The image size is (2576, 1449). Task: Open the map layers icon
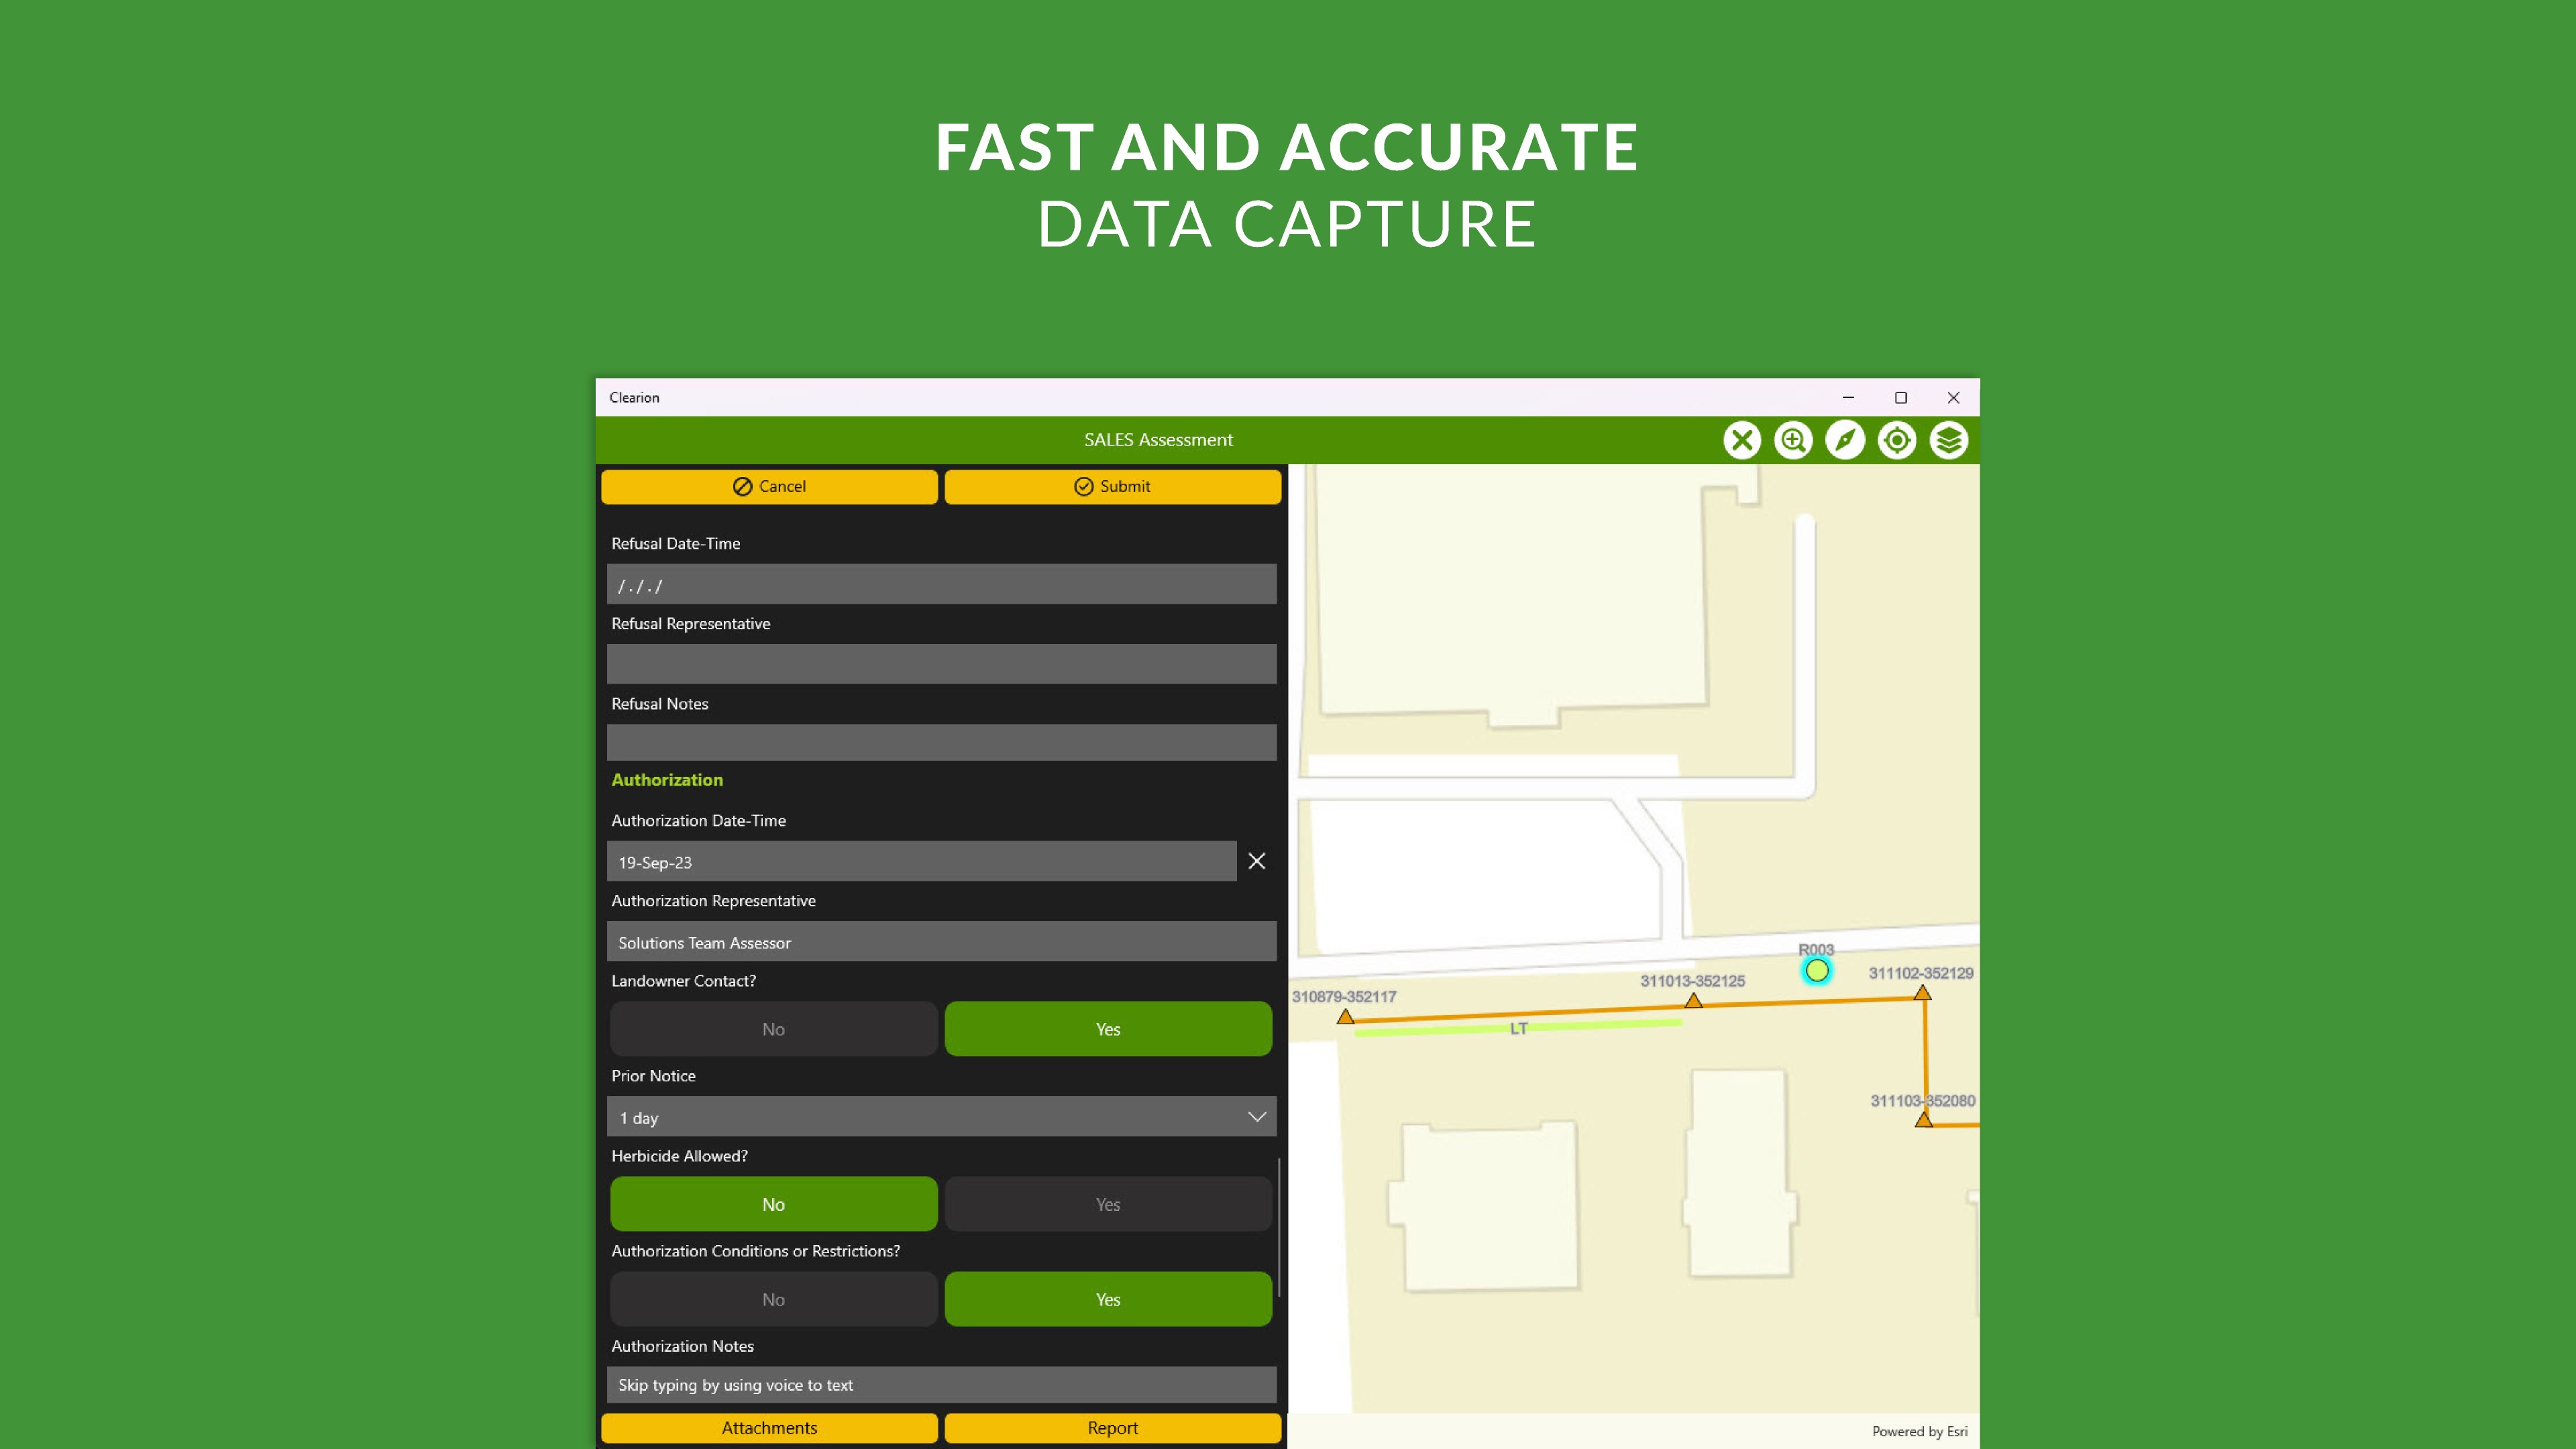[x=1949, y=440]
